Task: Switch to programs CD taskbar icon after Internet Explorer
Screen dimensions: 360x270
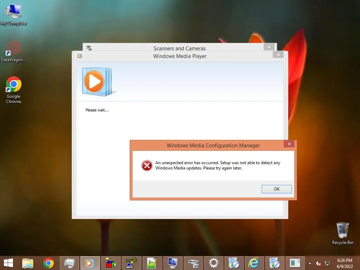Action: [275, 263]
